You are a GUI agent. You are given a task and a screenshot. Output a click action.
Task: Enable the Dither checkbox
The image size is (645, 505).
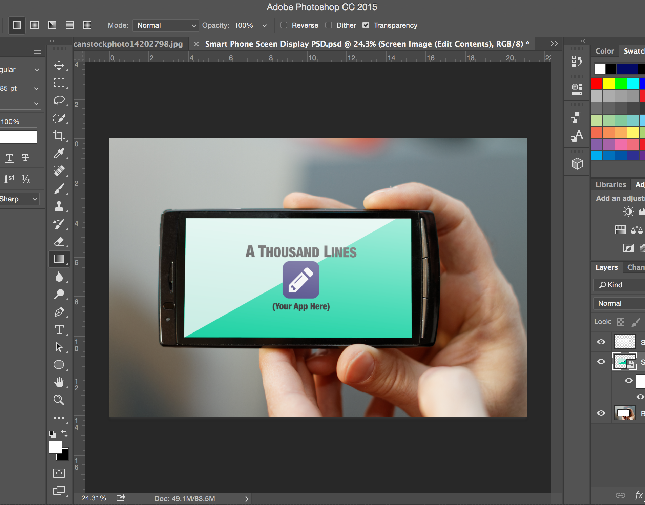pyautogui.click(x=329, y=25)
